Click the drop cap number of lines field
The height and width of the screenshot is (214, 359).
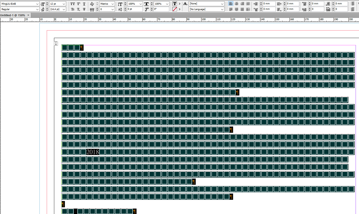(x=318, y=9)
